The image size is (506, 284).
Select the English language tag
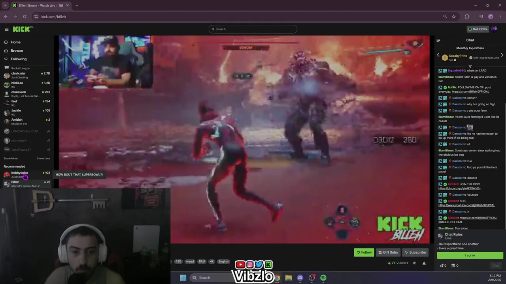(223, 262)
